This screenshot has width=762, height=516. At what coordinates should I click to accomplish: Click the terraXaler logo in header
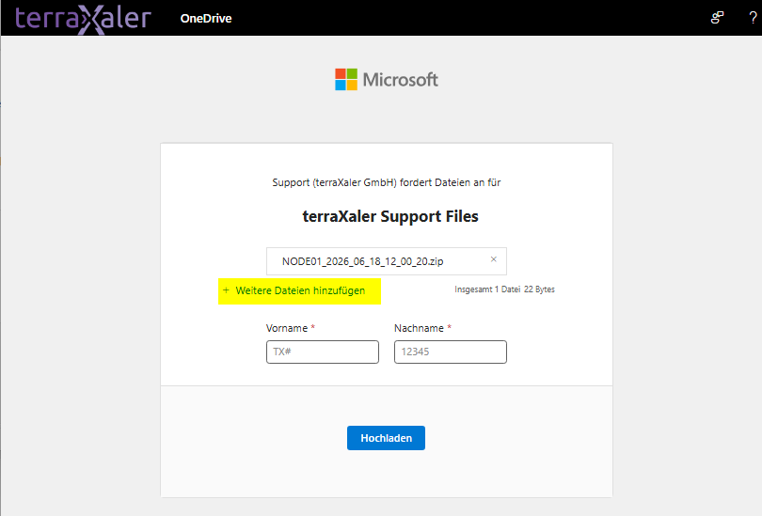[x=83, y=19]
